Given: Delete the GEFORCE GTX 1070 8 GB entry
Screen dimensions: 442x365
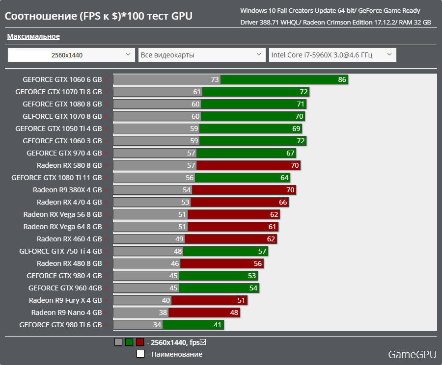Looking at the screenshot, I should click(x=106, y=117).
